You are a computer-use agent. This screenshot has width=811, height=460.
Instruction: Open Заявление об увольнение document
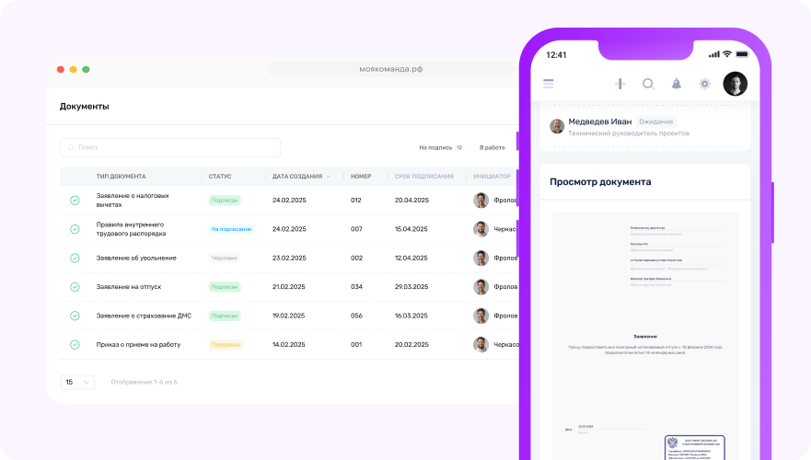click(x=136, y=258)
